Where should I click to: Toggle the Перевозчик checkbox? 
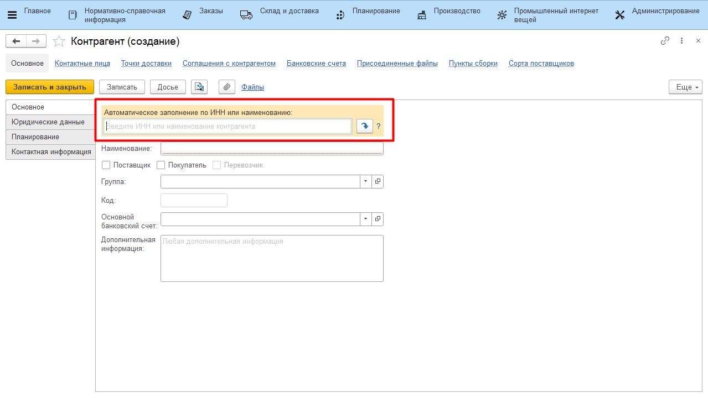216,165
